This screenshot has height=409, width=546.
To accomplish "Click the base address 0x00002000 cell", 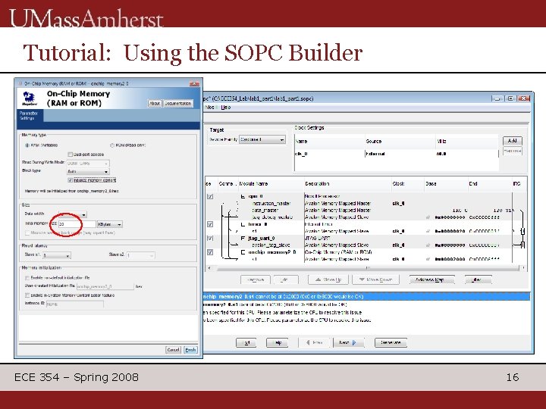I will 450,259.
